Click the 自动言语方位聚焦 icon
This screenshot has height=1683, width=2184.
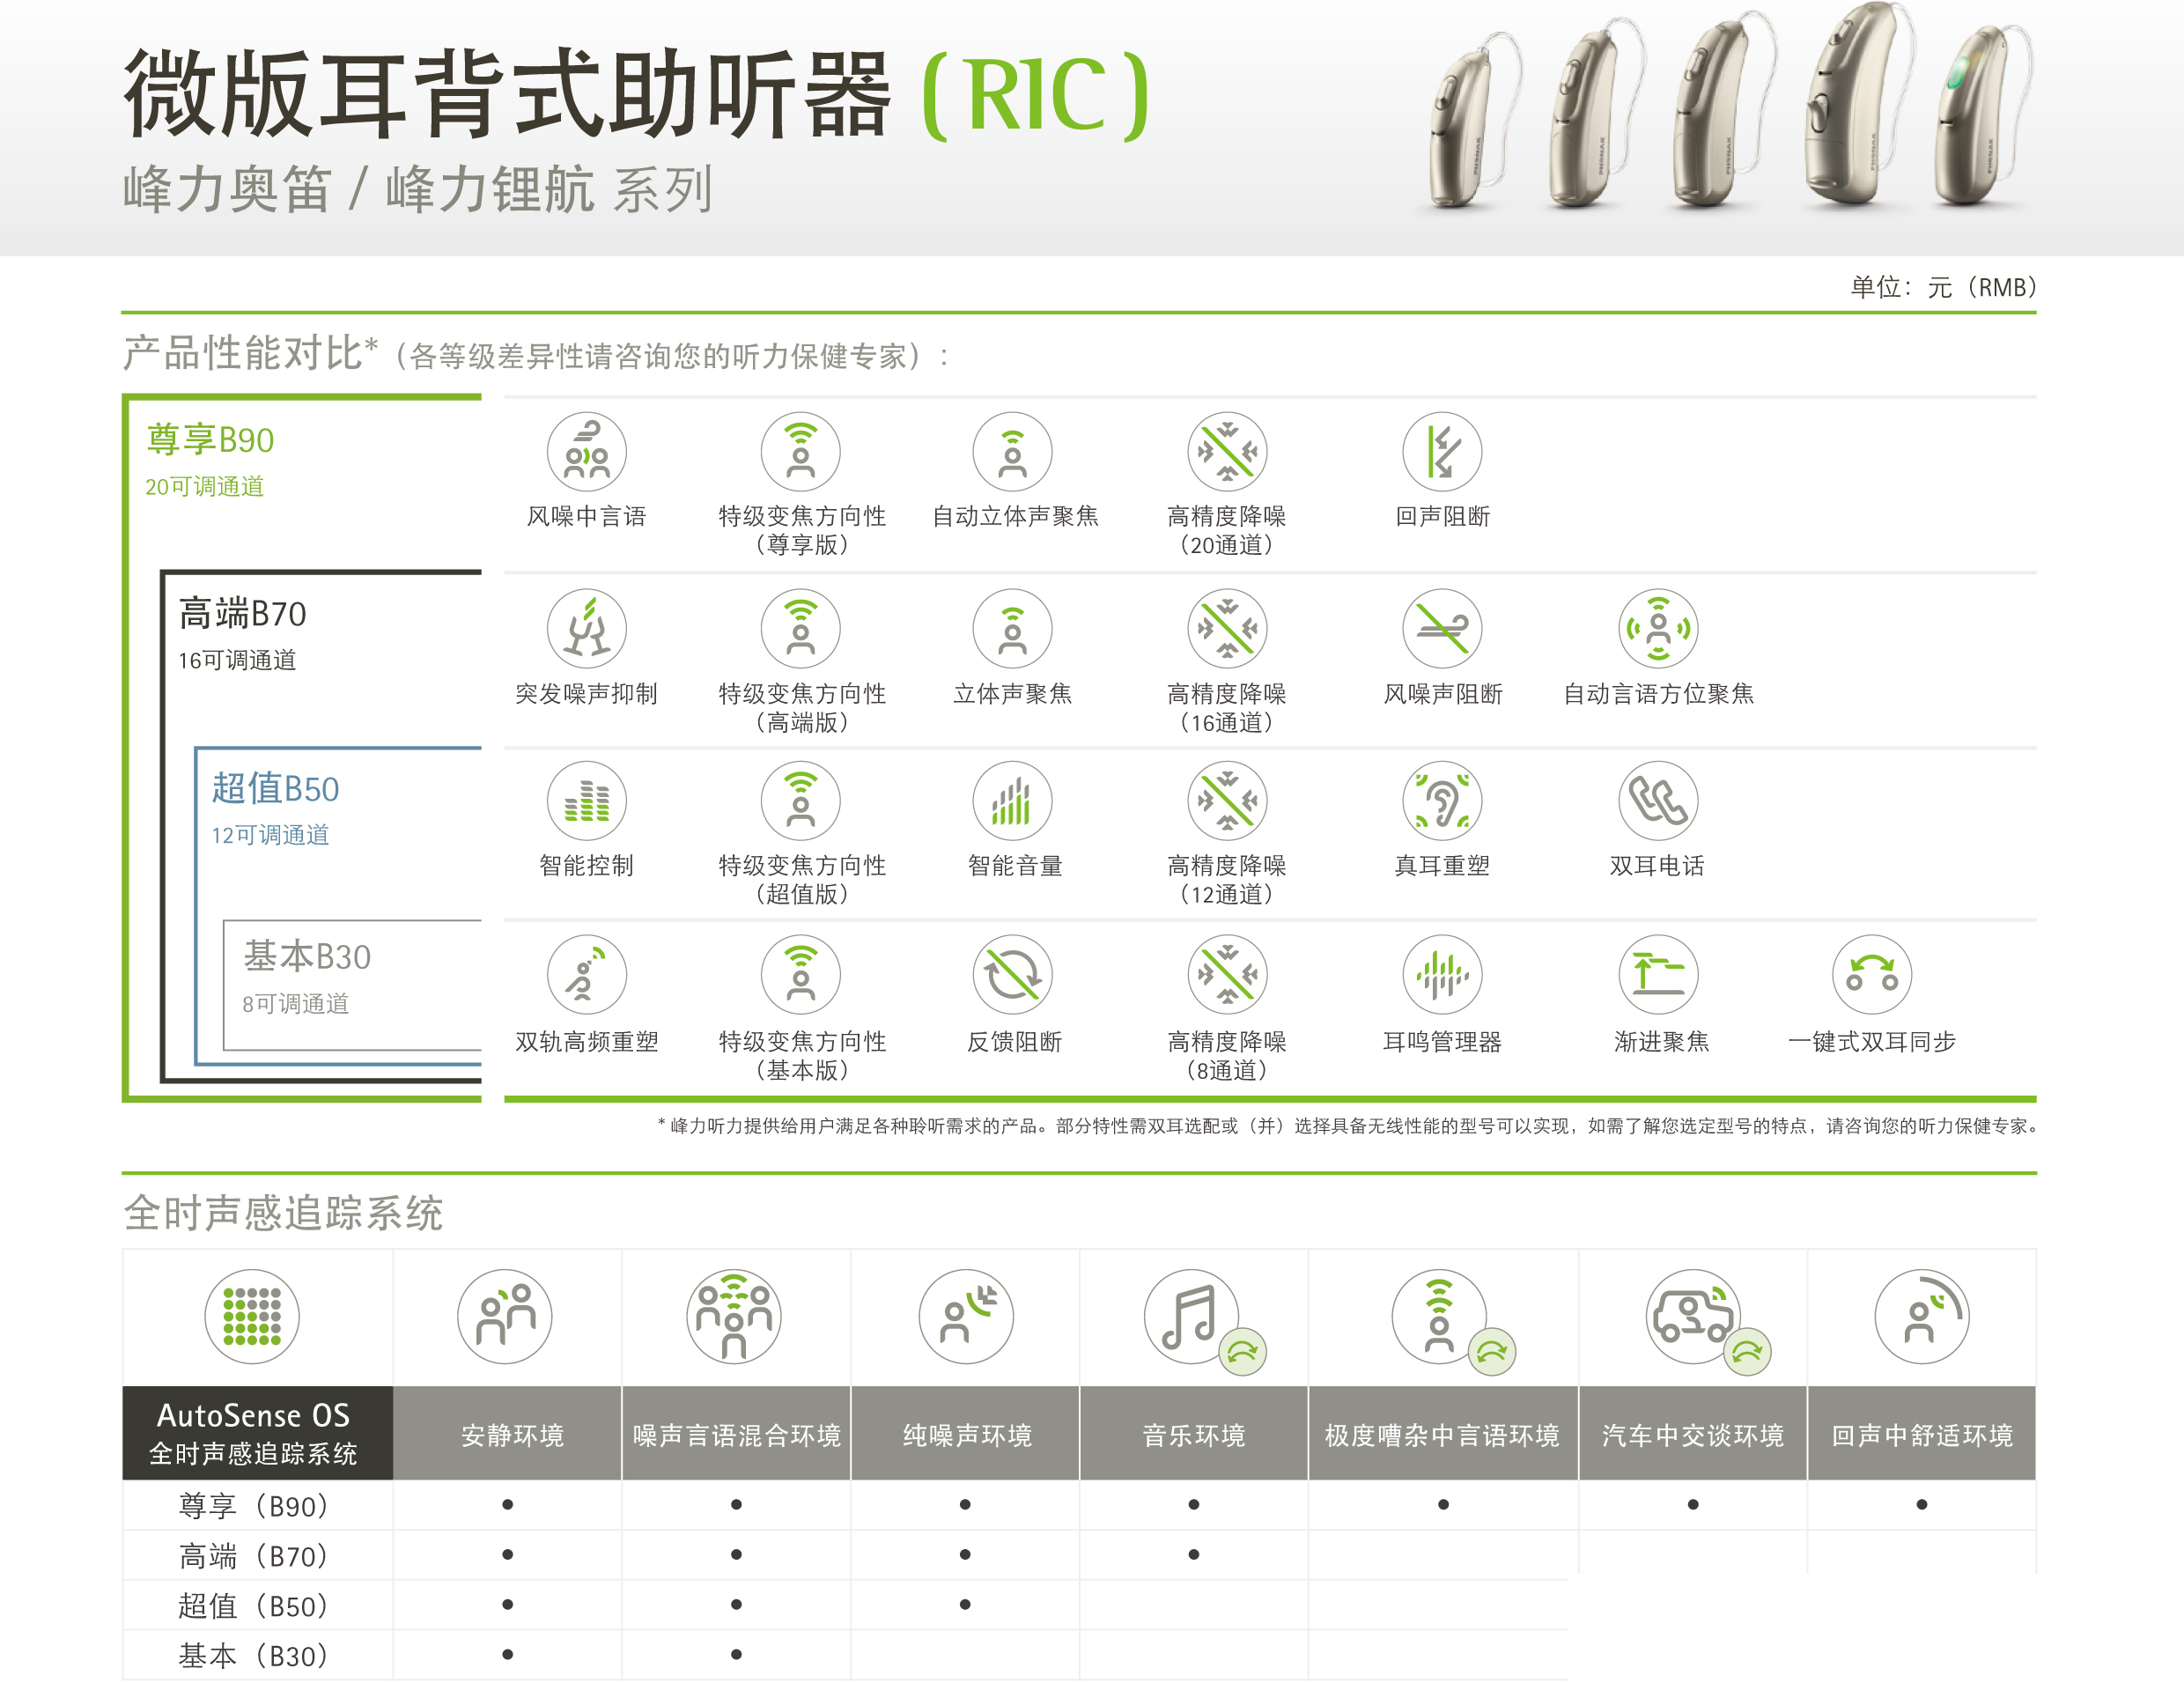(1658, 628)
